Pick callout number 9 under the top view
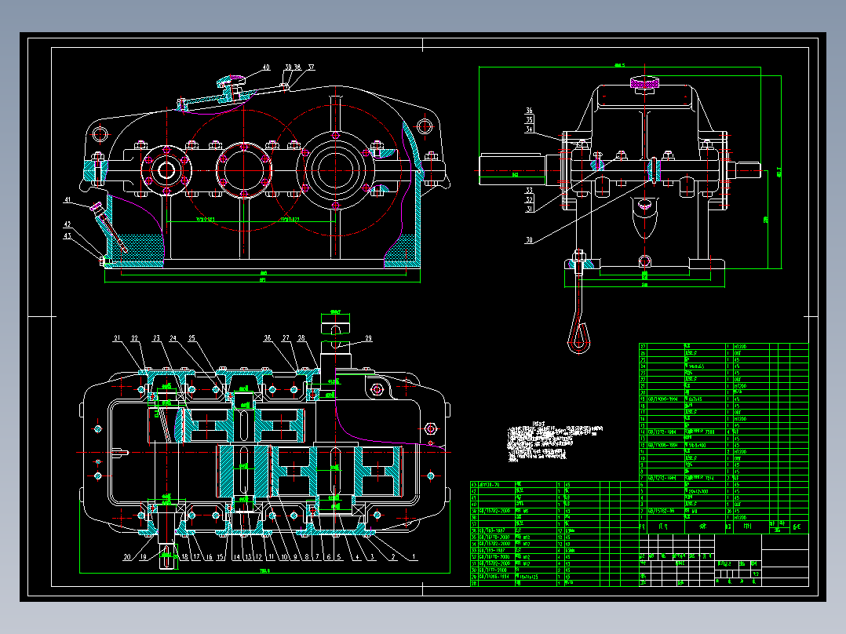The image size is (846, 634). (296, 557)
